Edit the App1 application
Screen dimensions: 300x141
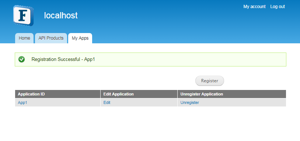(x=107, y=102)
